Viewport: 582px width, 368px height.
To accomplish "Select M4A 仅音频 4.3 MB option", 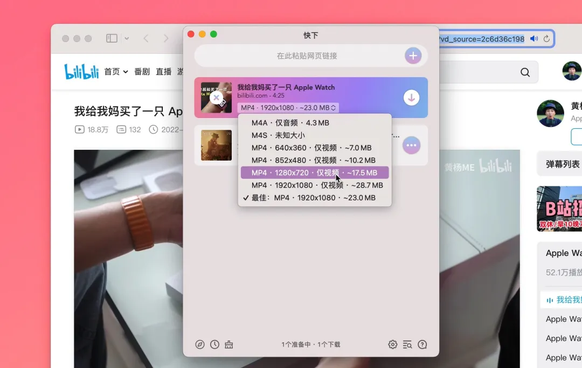I will pos(315,123).
